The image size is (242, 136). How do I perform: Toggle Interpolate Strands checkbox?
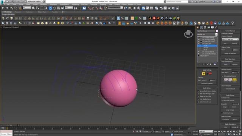tap(223, 76)
